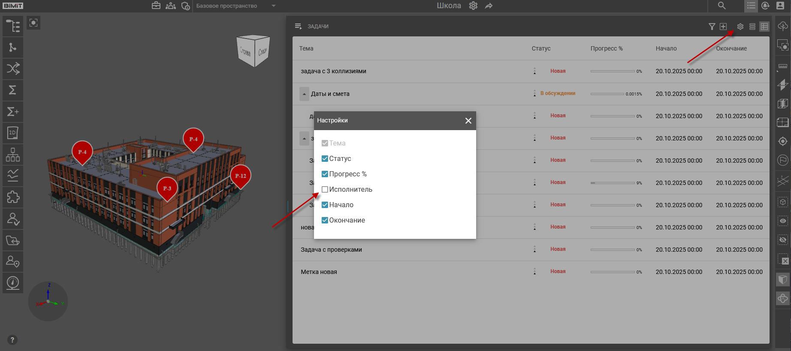Open the model tree structure tool
This screenshot has width=791, height=351.
point(13,26)
